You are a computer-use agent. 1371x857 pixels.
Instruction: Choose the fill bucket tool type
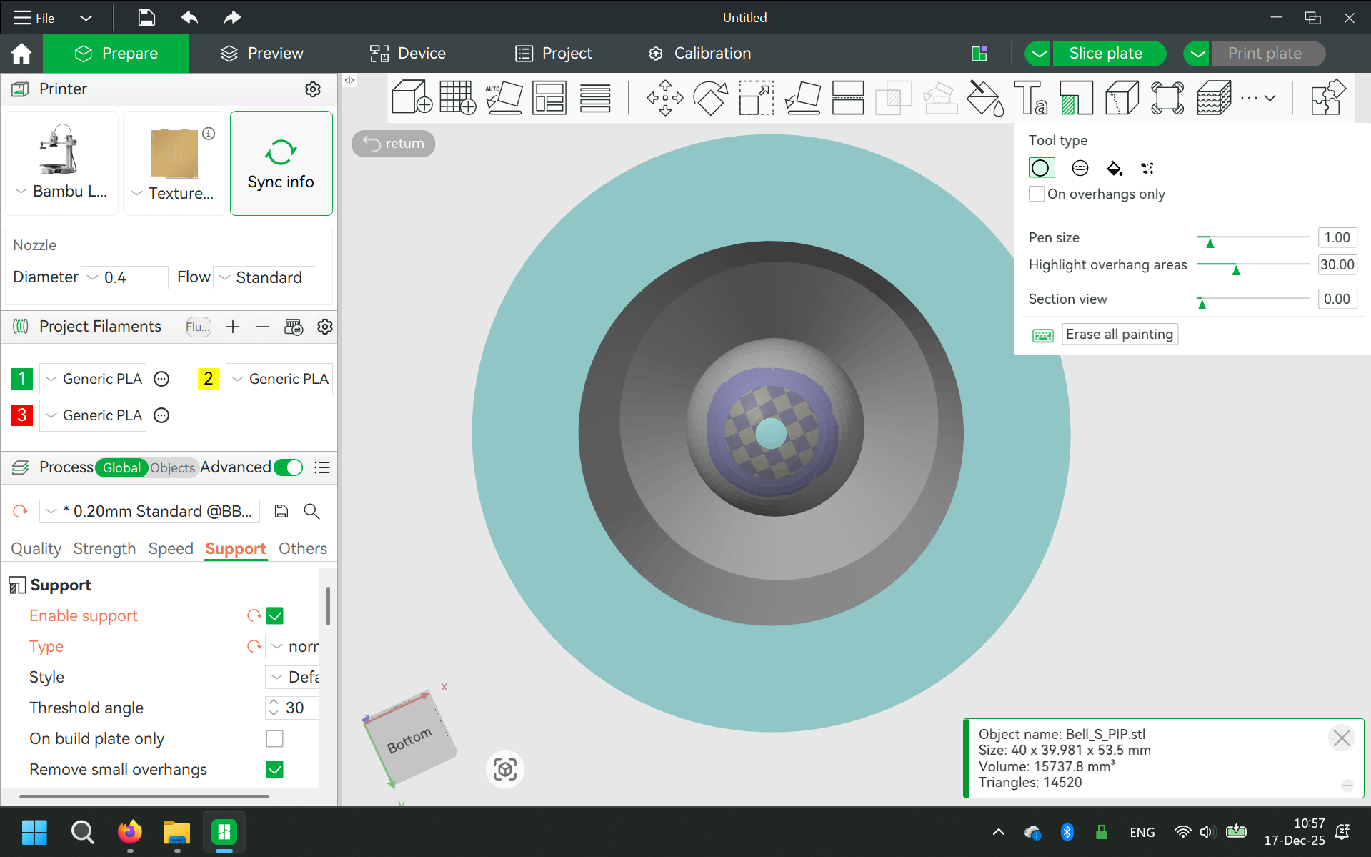click(x=1114, y=168)
